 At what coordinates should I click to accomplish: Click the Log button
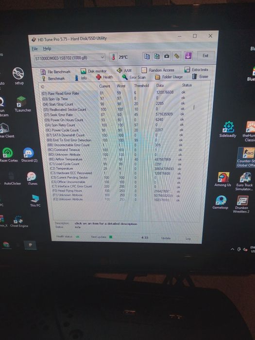188,238
